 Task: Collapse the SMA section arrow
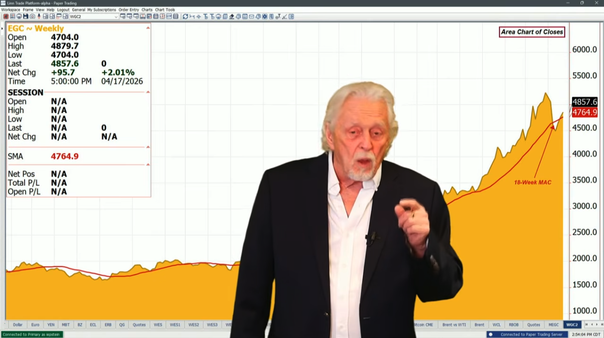147,147
